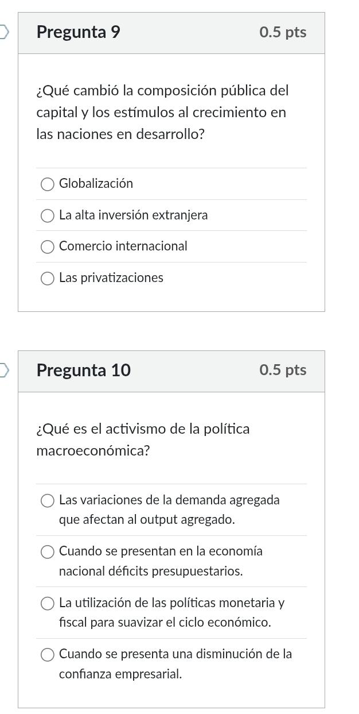
Task: Select the radio circle for políticas monetaria y fiscal
Action: (48, 603)
